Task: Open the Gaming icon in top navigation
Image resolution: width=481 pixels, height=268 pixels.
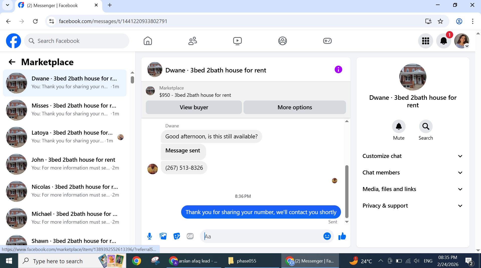Action: coord(327,41)
